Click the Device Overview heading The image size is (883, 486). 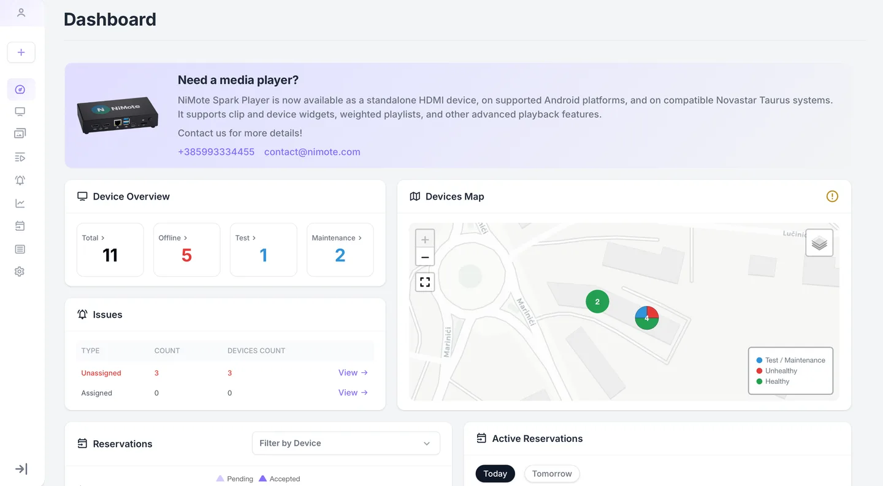click(x=131, y=196)
